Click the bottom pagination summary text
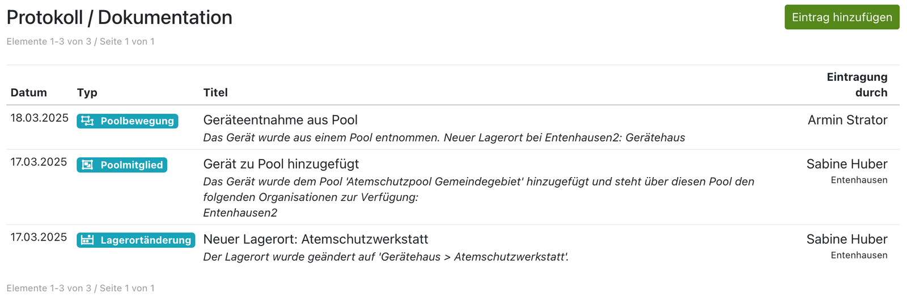 click(x=80, y=288)
